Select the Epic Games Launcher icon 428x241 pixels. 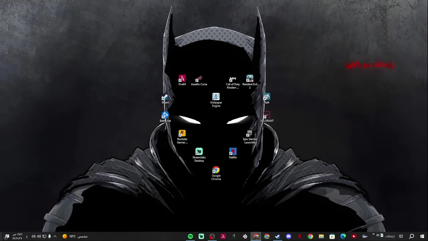[250, 137]
